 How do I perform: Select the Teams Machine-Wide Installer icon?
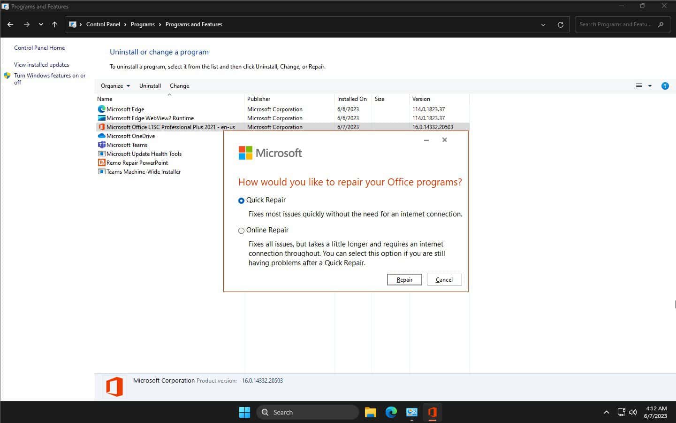101,171
